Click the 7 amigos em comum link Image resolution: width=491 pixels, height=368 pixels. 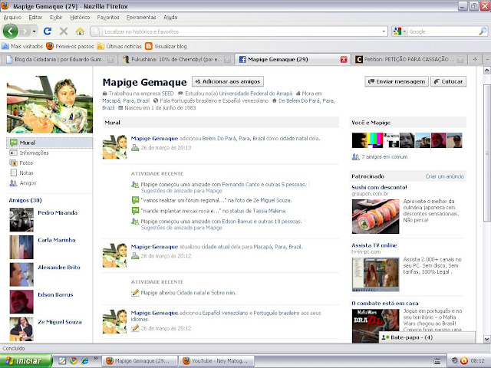pos(384,156)
